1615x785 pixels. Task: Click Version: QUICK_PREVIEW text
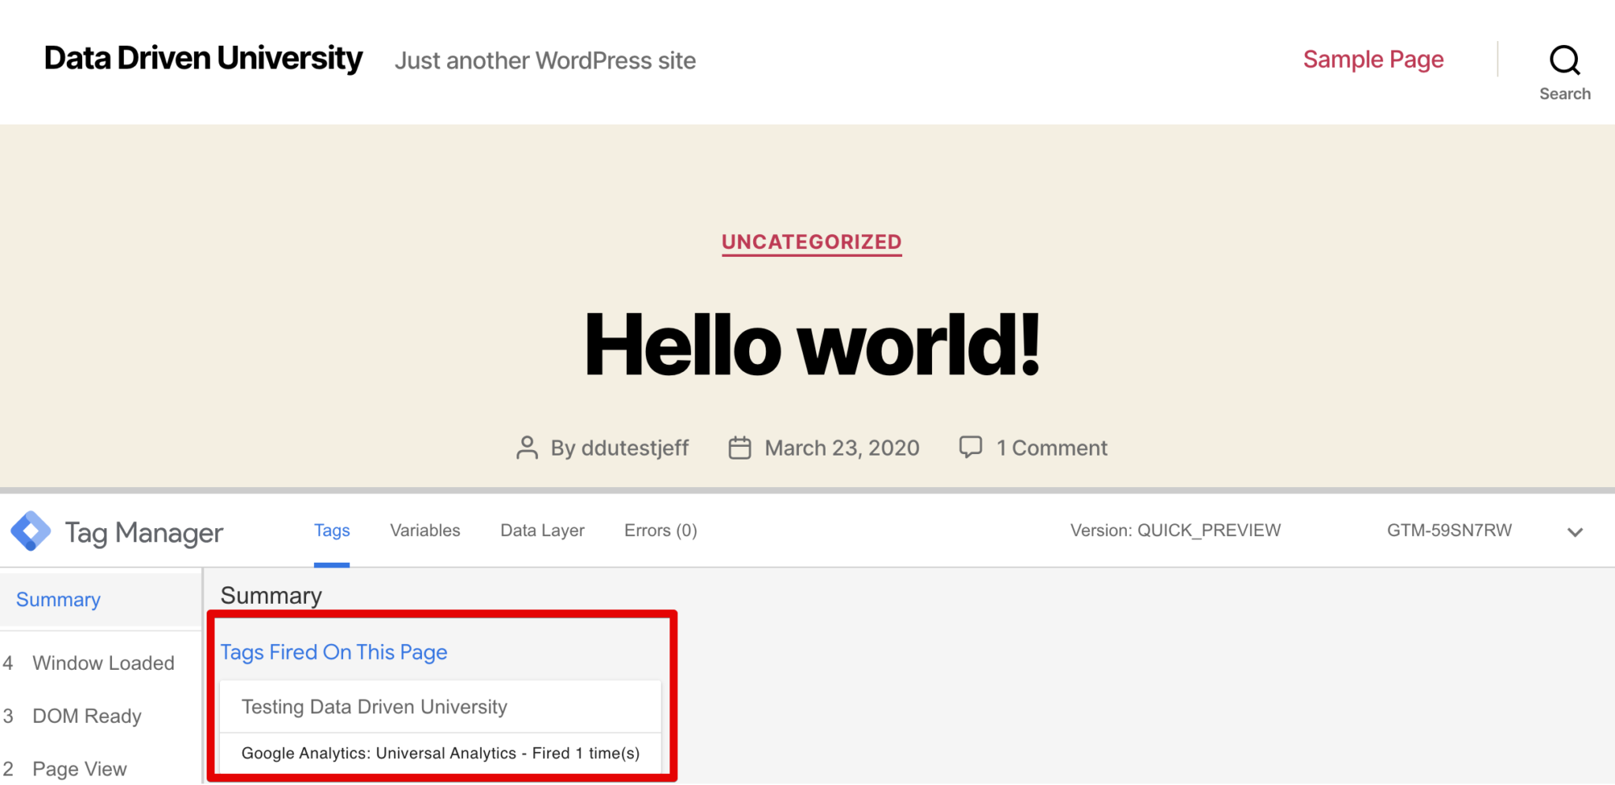pyautogui.click(x=1175, y=530)
